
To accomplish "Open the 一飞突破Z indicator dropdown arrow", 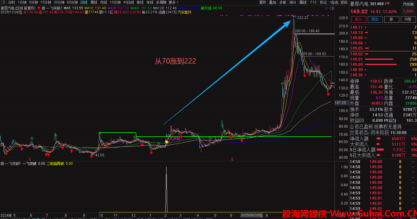I will [x=43, y=8].
